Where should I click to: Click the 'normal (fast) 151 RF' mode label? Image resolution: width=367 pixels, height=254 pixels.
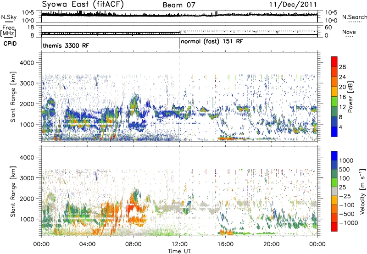pos(212,42)
